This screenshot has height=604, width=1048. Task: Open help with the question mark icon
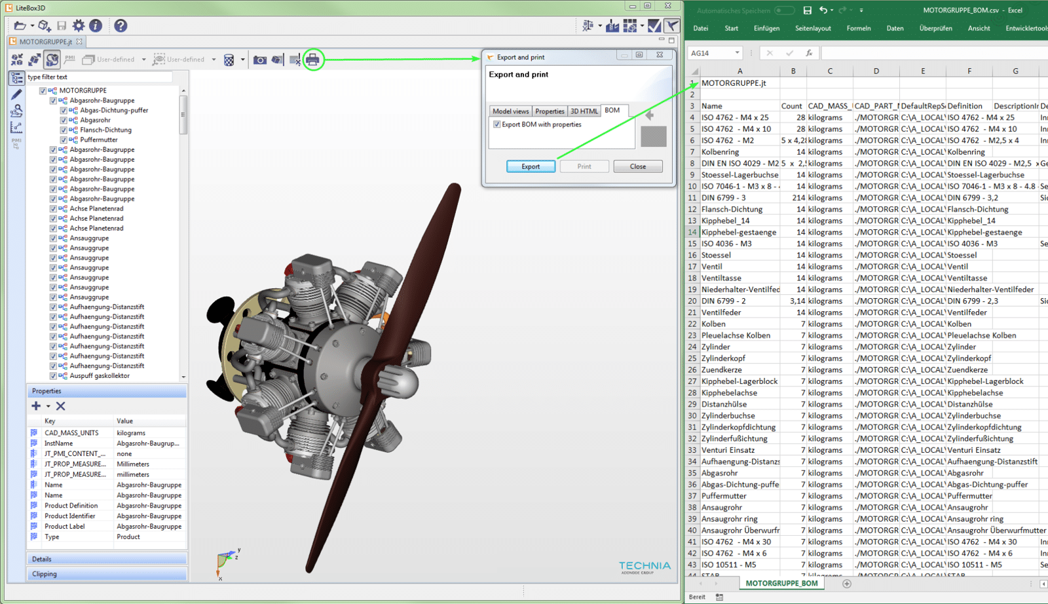(x=121, y=26)
